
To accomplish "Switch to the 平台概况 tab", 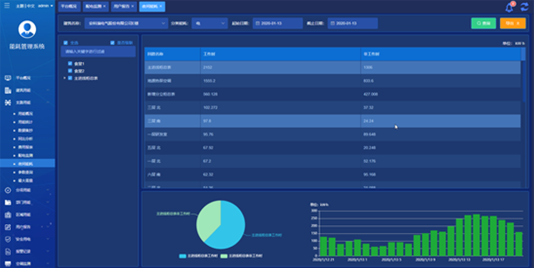I will tap(68, 6).
